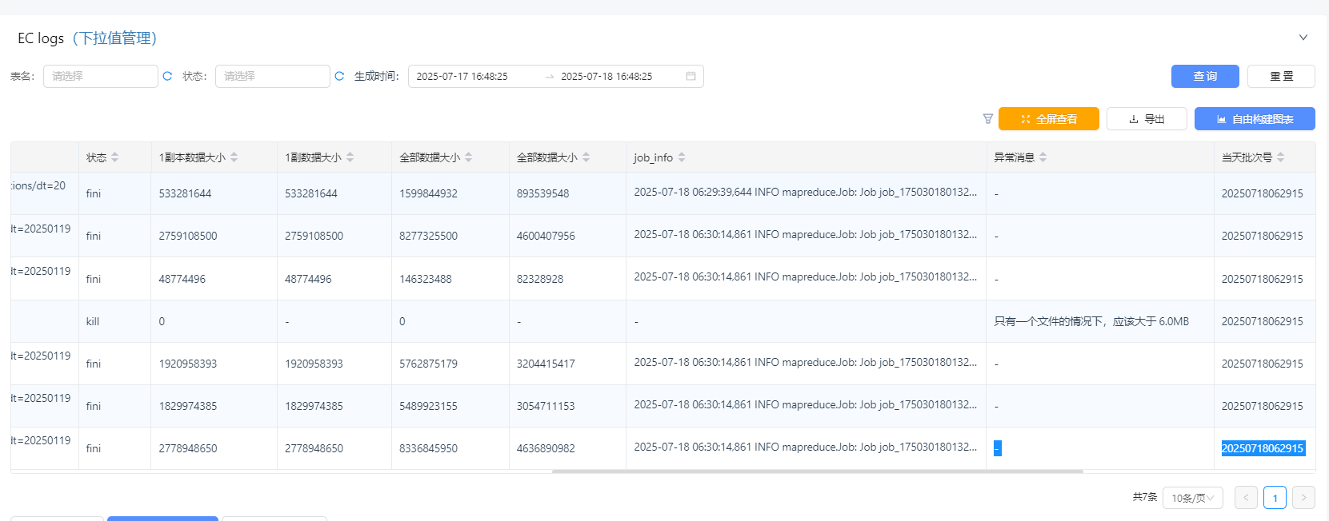Click the 查询 button
Image resolution: width=1329 pixels, height=521 pixels.
click(1205, 77)
